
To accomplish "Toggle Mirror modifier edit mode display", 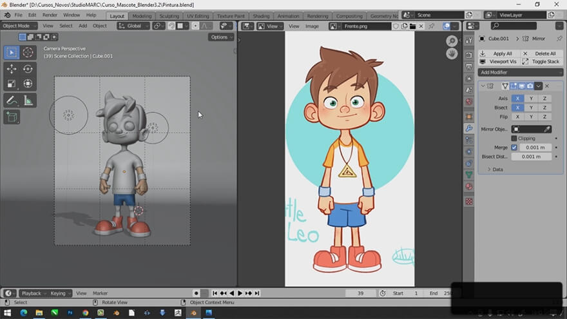I will (514, 86).
